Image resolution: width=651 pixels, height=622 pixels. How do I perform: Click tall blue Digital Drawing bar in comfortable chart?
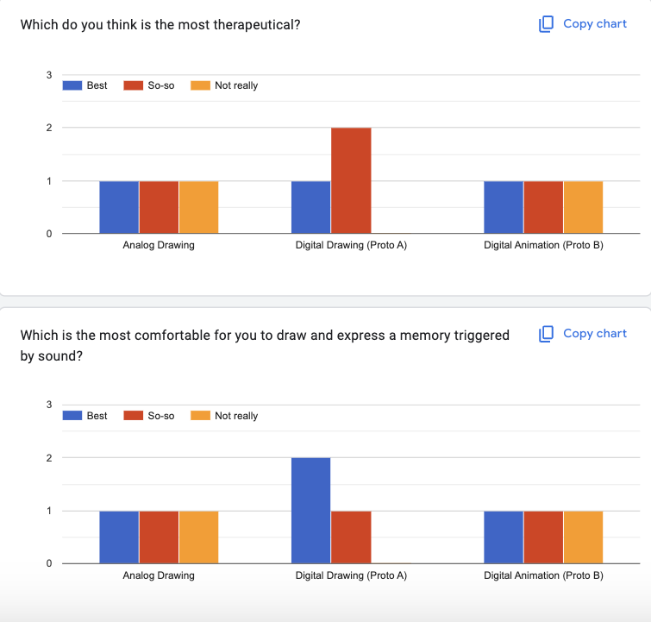tap(311, 510)
